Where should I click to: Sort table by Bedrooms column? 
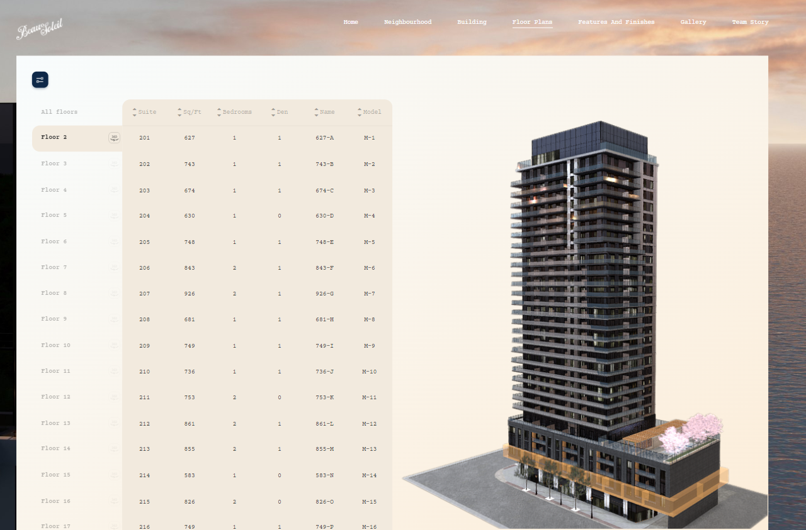point(234,112)
